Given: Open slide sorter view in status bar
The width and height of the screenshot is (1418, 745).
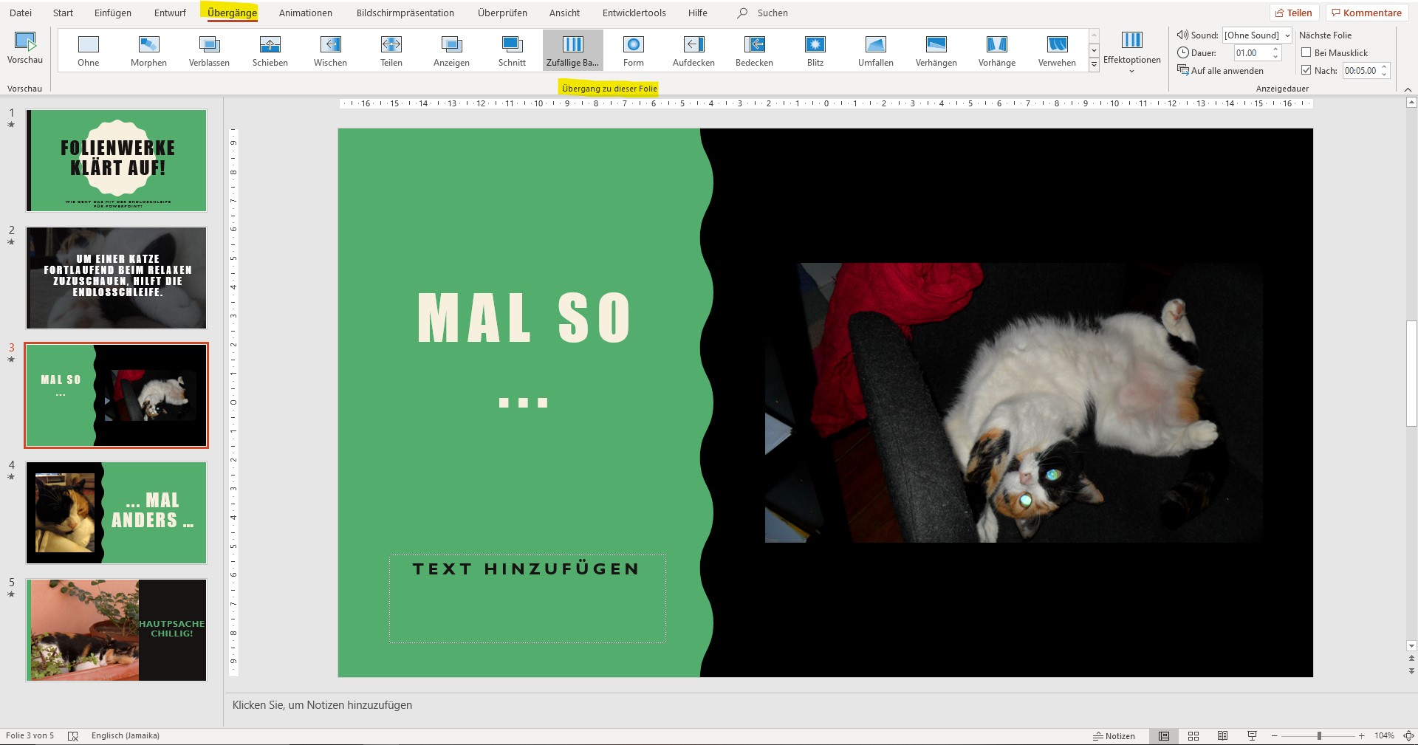Looking at the screenshot, I should coord(1193,736).
